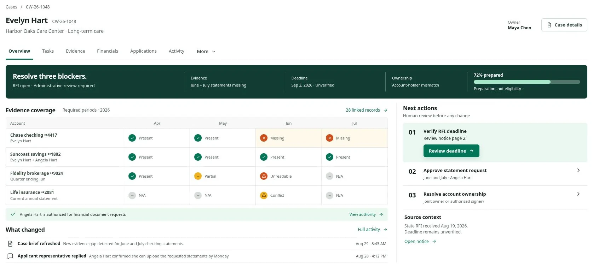Click the arrow beside Full activity
Screen dimensions: 593x267
pyautogui.click(x=385, y=230)
